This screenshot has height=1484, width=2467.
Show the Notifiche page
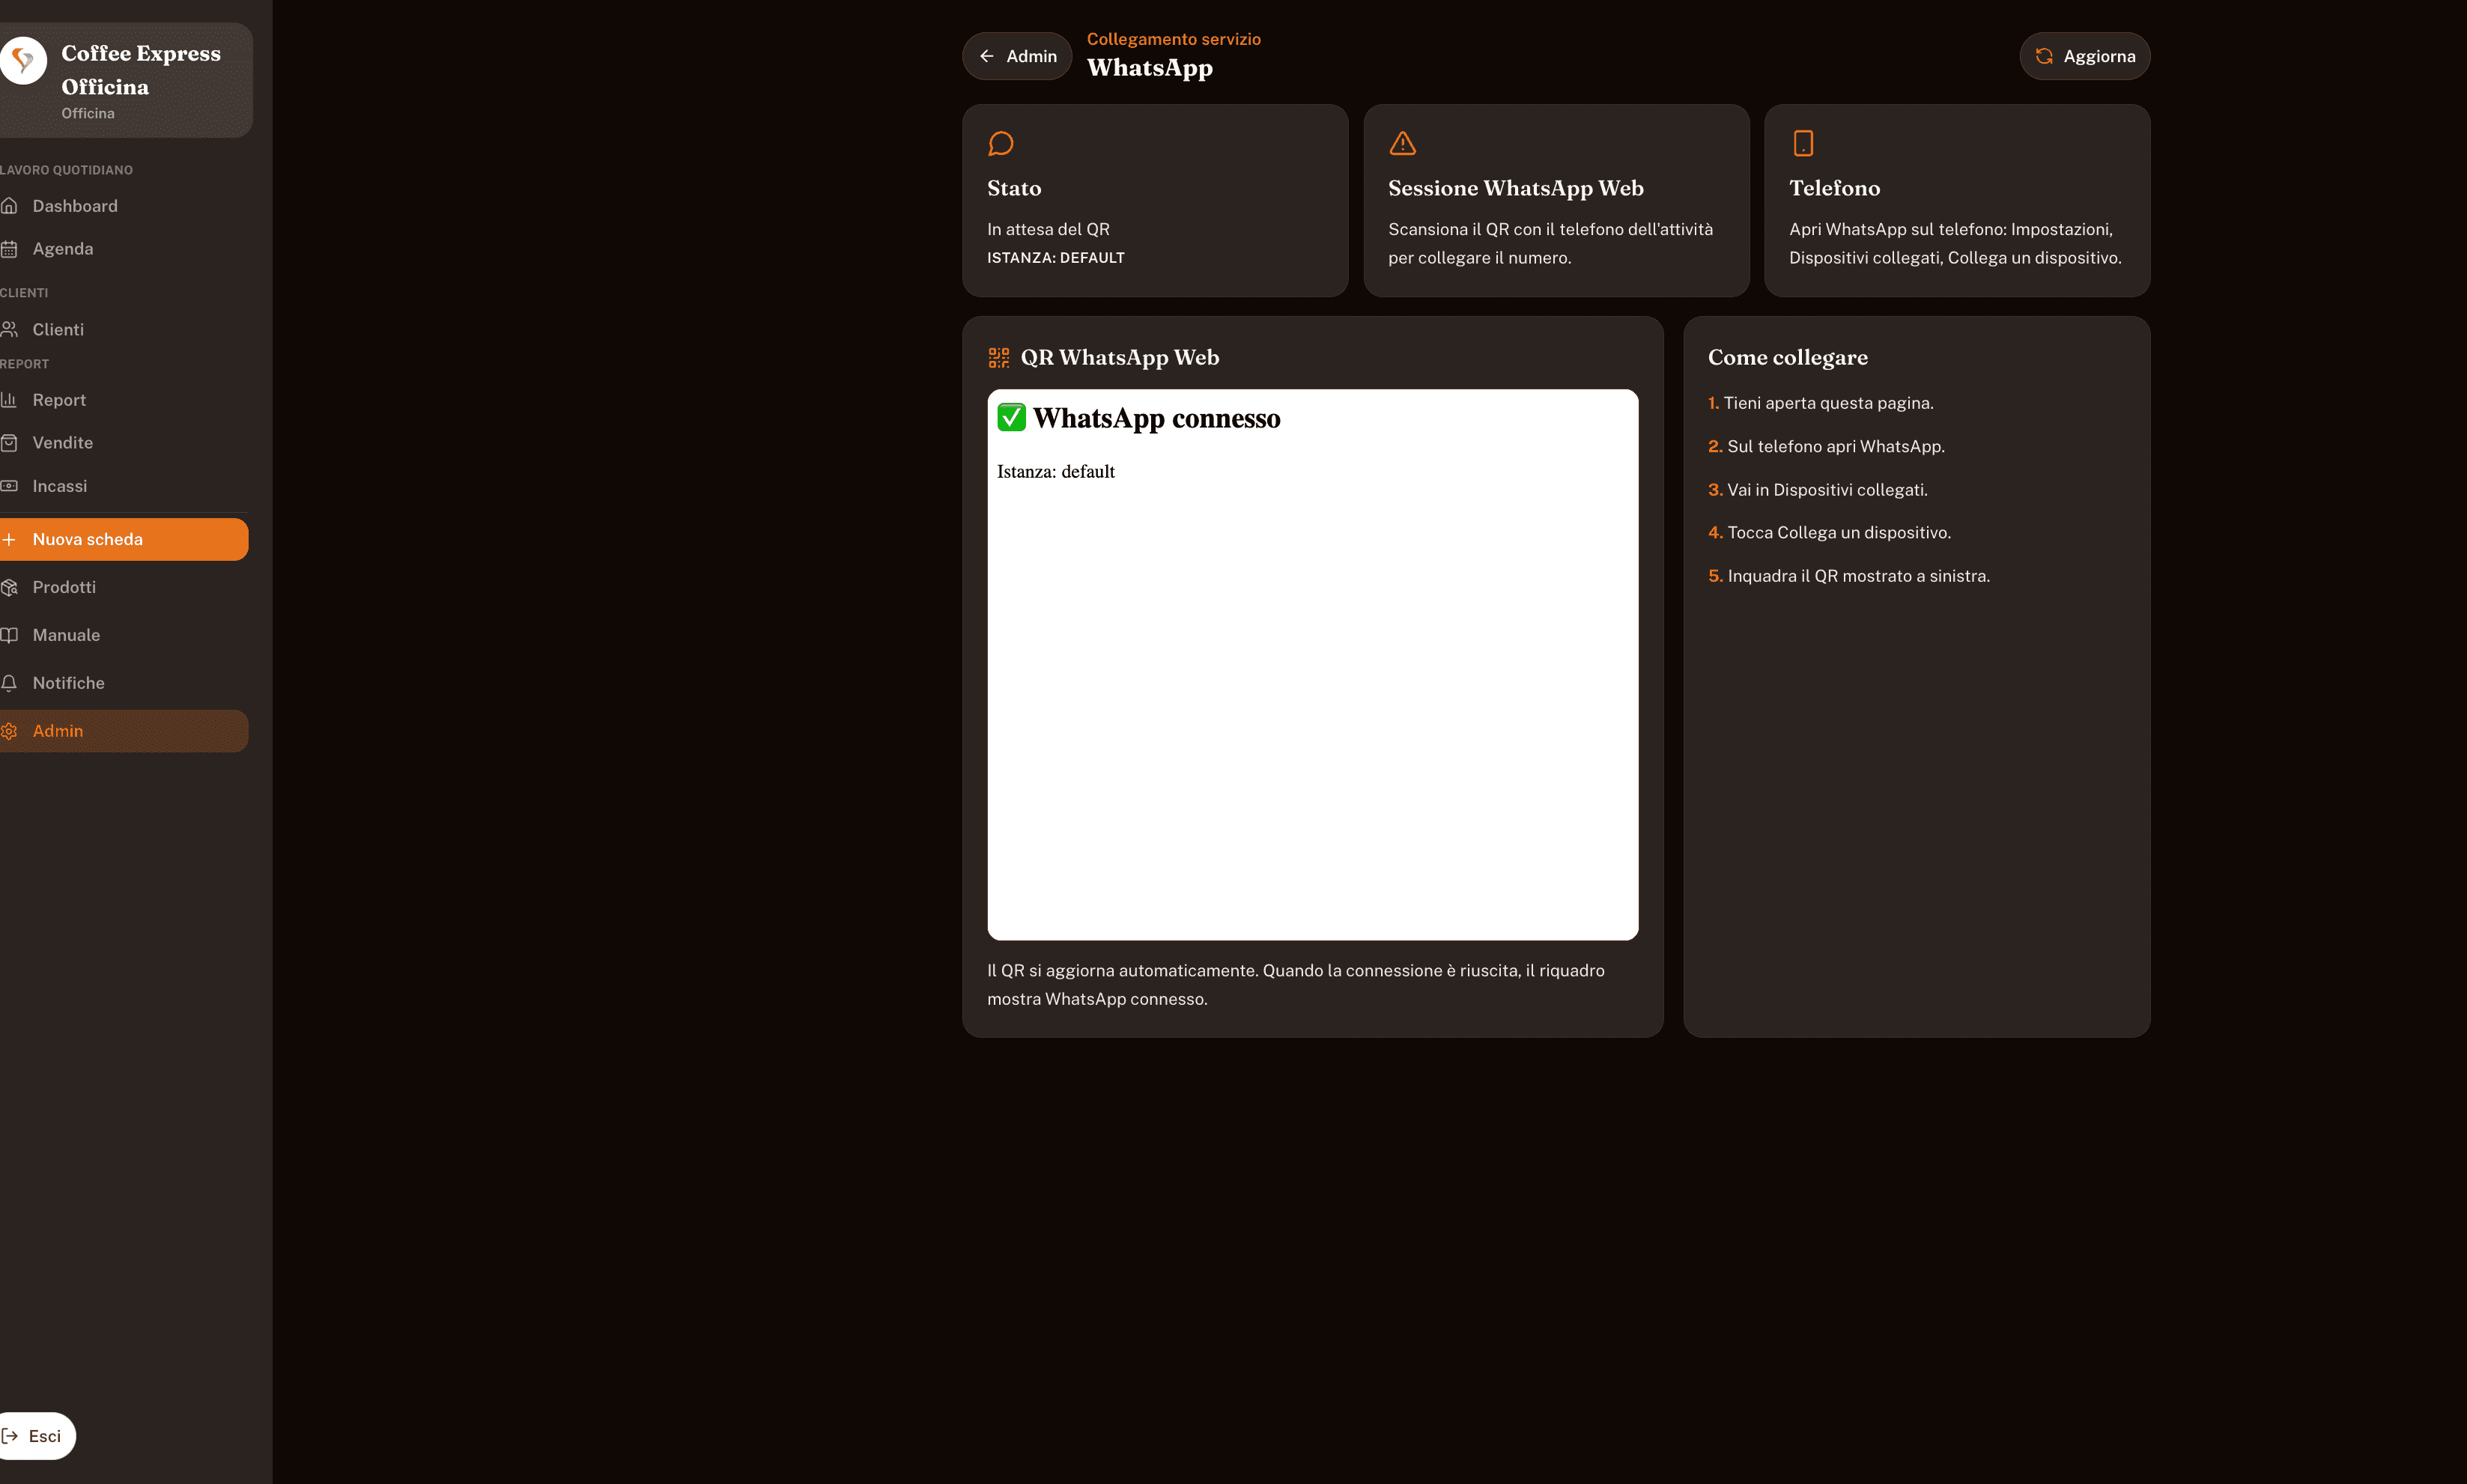124,683
